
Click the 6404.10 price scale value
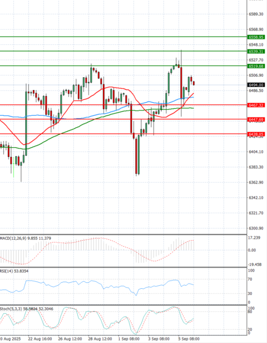tap(256, 152)
